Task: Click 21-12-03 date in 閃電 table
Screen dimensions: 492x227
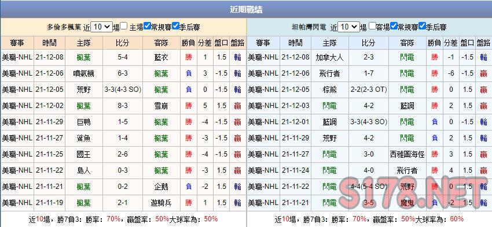Action: click(x=296, y=106)
